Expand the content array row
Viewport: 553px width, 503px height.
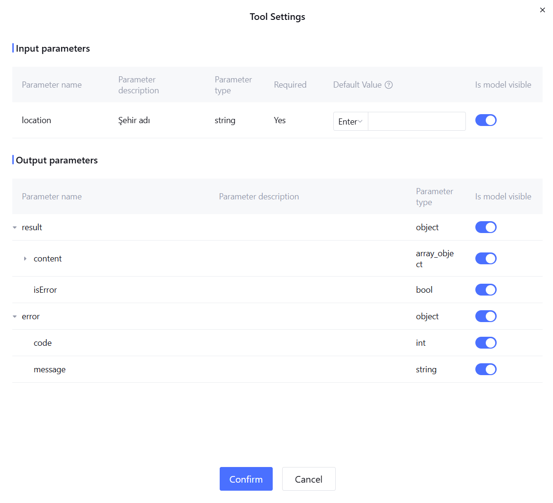(x=25, y=259)
